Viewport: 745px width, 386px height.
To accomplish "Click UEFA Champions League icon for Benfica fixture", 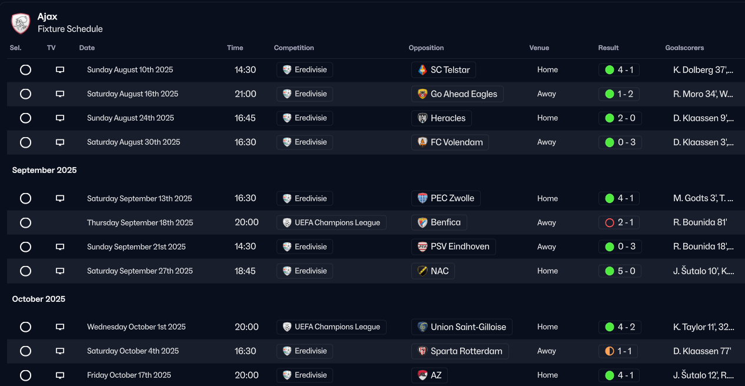I will click(287, 222).
